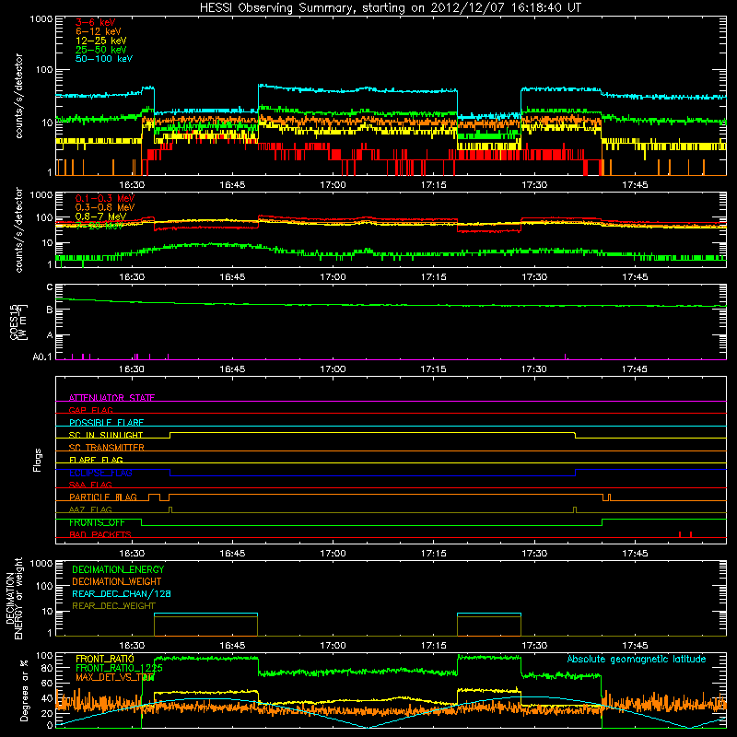
Task: Select the SC_TRANSMITTER flag label
Action: point(106,447)
